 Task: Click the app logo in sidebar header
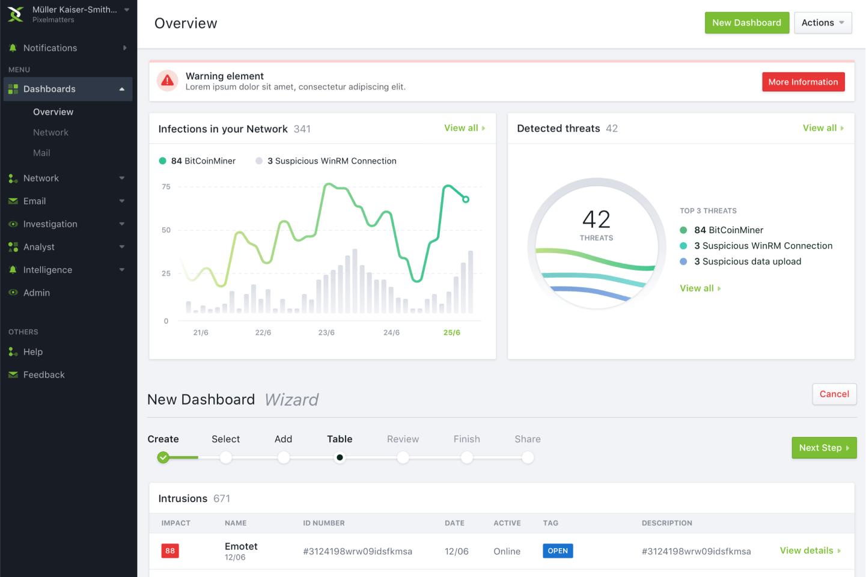coord(16,14)
